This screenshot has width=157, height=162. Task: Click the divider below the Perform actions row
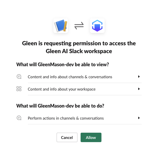coord(84,124)
